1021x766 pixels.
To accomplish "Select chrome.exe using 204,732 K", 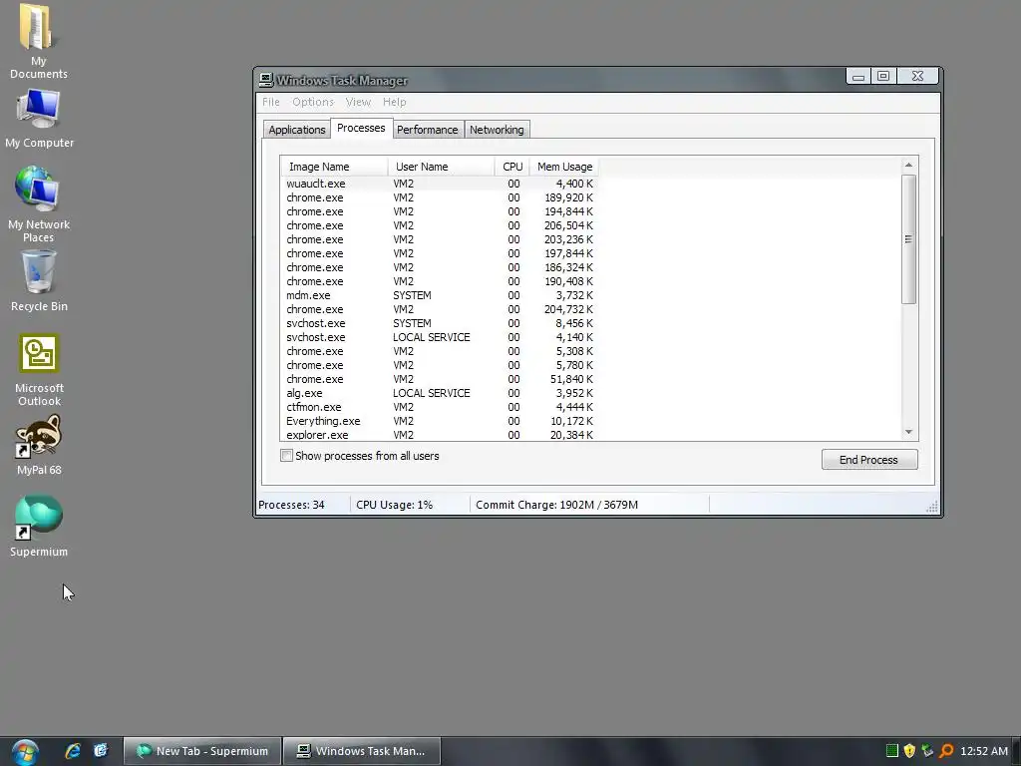I will coord(440,309).
